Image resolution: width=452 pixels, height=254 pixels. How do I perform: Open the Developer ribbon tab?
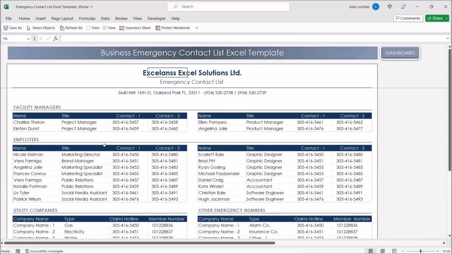pyautogui.click(x=156, y=18)
